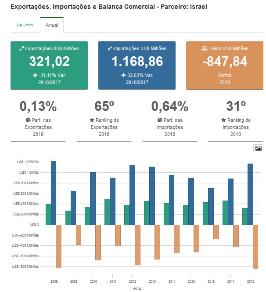Switch to the Jan-Fev tab

(x=25, y=25)
